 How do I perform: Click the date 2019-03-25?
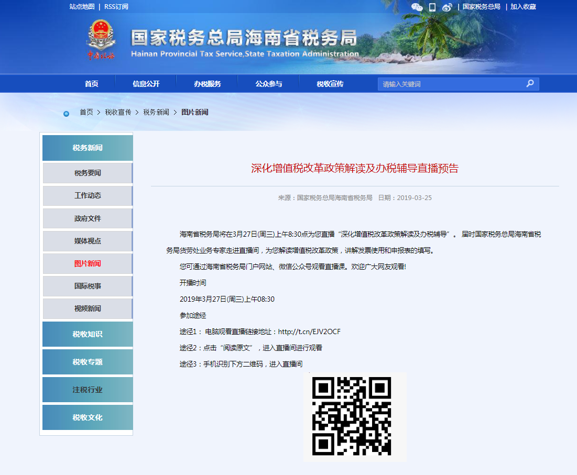415,198
